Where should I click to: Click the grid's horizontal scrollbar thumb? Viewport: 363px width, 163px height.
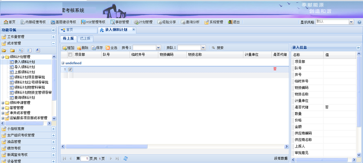pyautogui.click(x=107, y=146)
